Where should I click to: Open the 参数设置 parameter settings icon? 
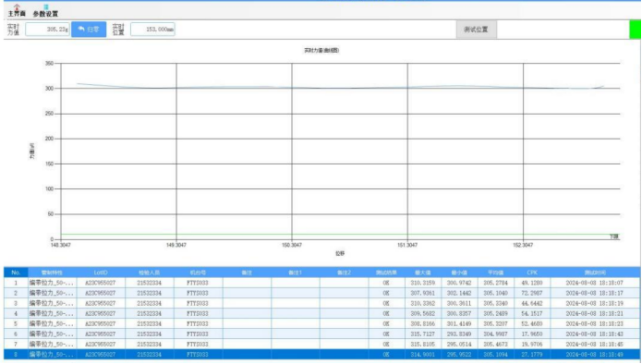pyautogui.click(x=45, y=11)
